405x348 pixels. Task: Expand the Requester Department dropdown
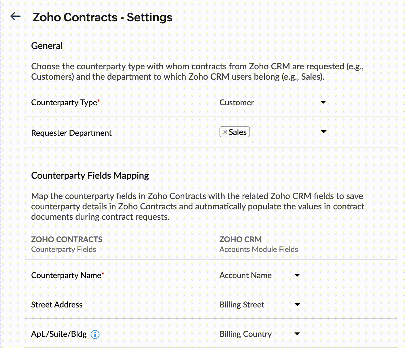[324, 132]
